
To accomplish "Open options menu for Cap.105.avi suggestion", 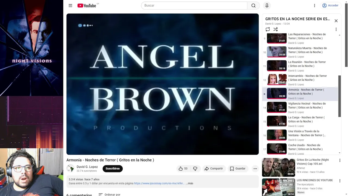I will pos(340,161).
